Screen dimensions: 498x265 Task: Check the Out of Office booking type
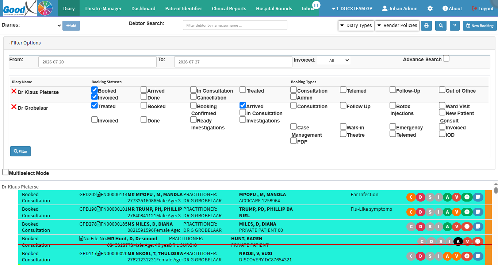(x=442, y=90)
